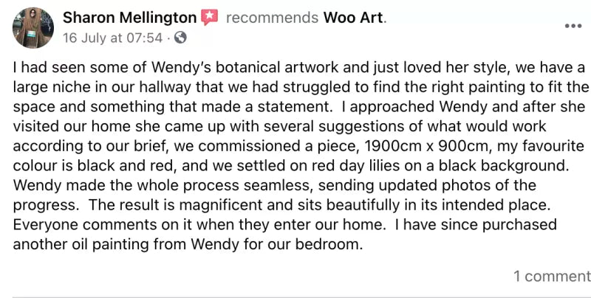Click the word recommends in the header
Image resolution: width=591 pixels, height=298 pixels.
(272, 18)
